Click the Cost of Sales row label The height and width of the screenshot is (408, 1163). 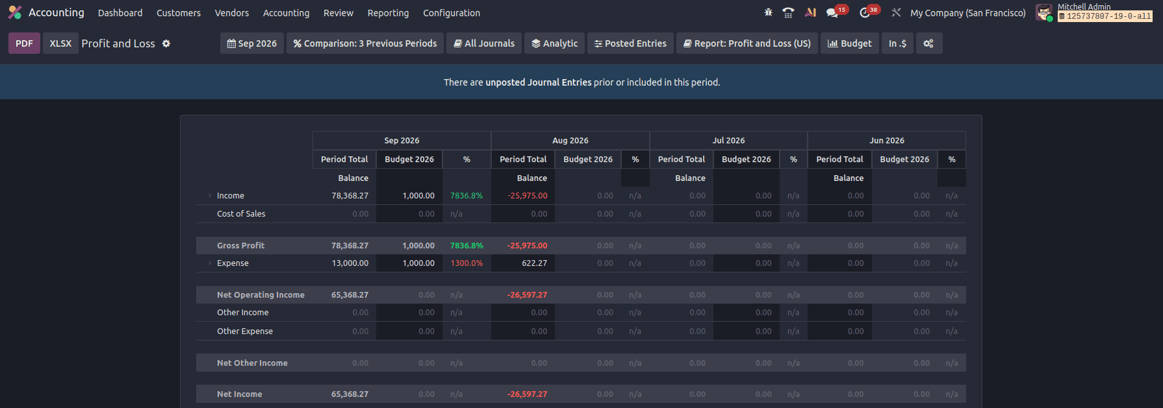coord(241,214)
